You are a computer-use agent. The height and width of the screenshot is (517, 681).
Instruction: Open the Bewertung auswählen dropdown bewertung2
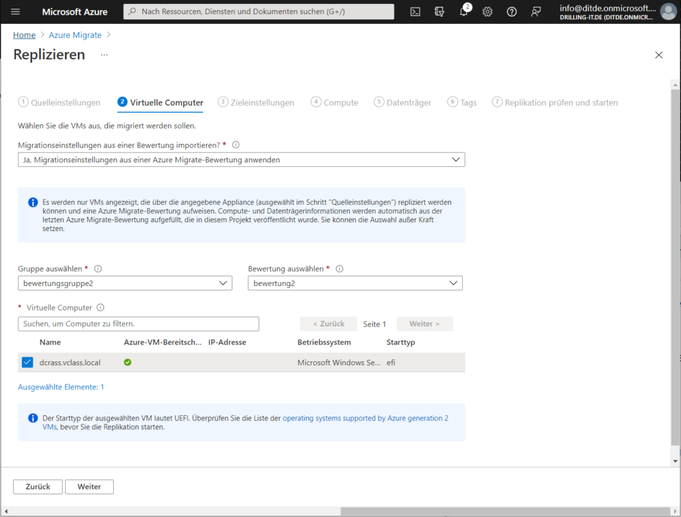(355, 283)
